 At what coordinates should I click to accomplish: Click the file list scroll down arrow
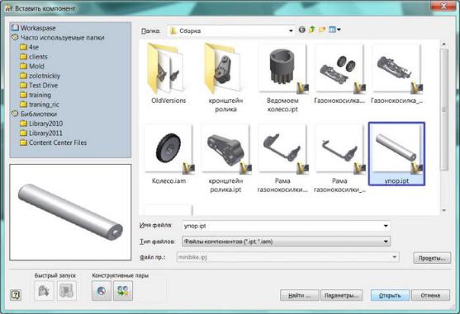tap(444, 210)
